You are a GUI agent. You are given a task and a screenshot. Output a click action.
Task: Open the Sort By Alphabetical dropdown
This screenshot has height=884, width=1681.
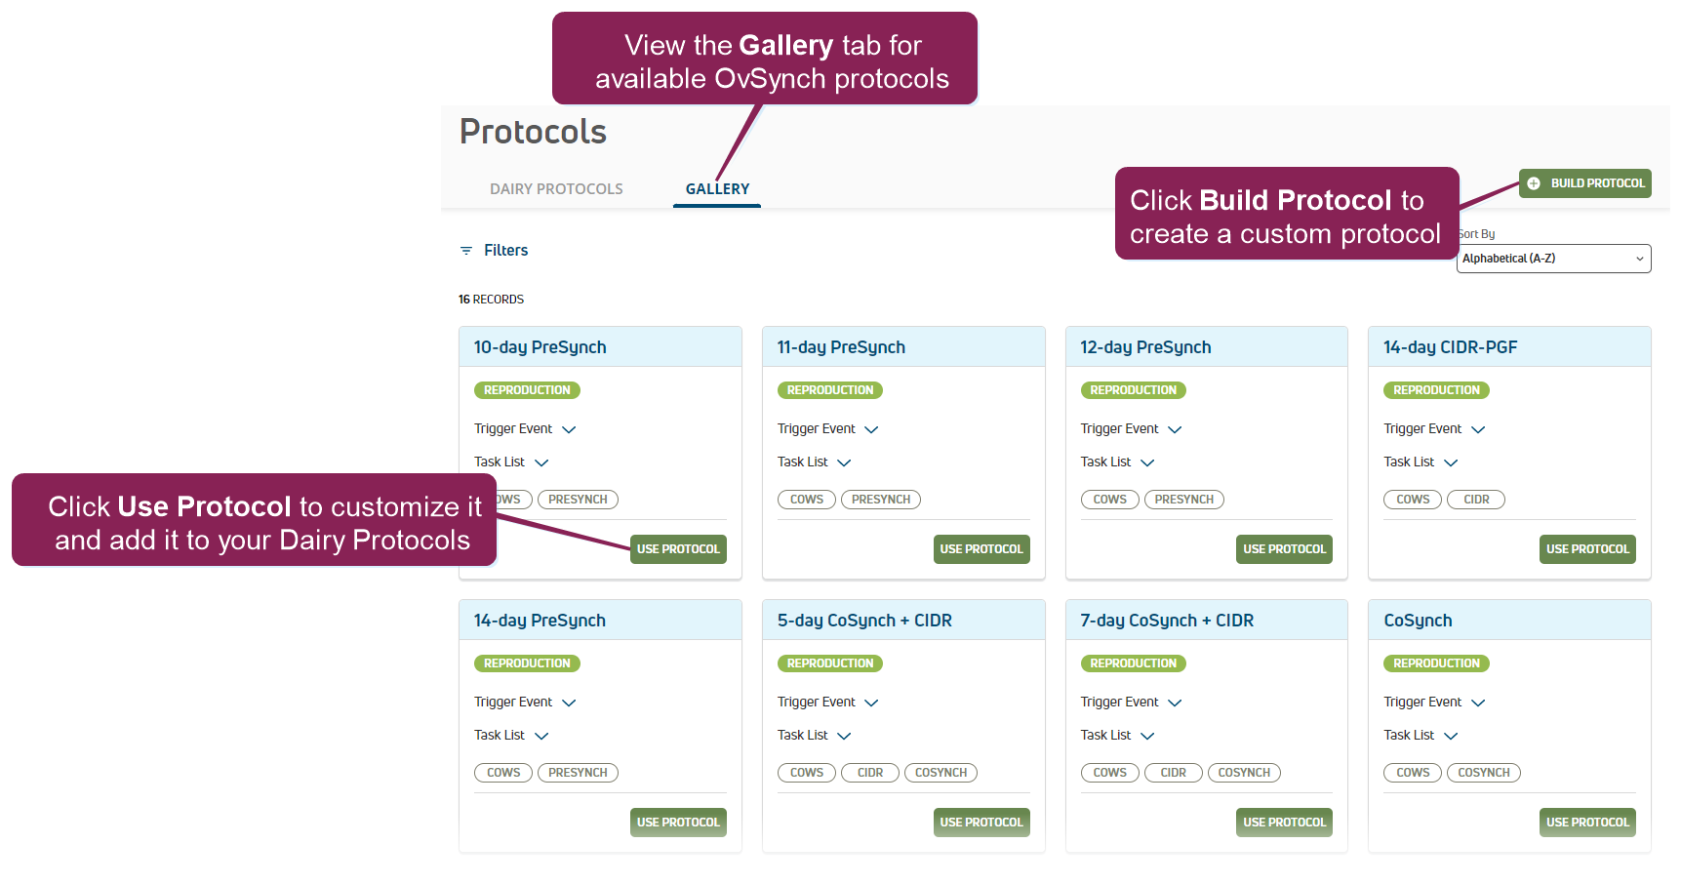(1553, 259)
